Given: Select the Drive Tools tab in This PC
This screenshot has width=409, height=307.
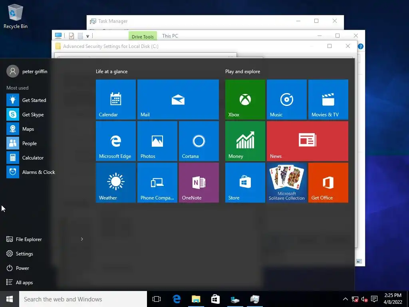Looking at the screenshot, I should [x=143, y=36].
